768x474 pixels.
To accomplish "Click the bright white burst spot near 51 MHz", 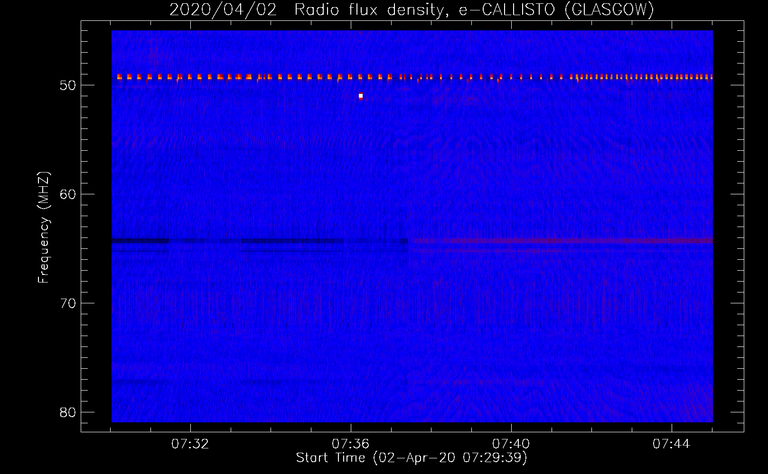I will point(361,96).
